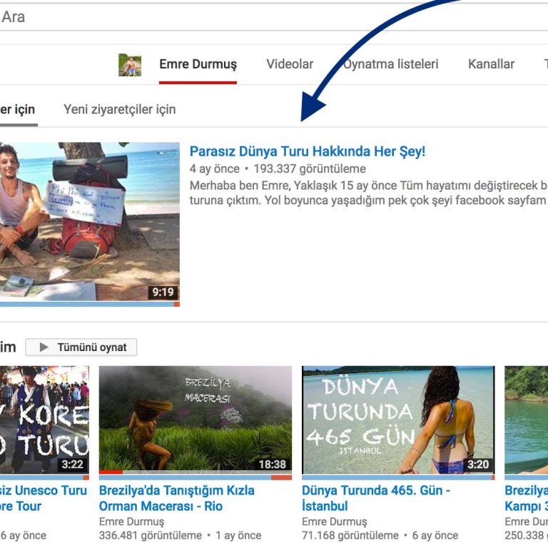Image resolution: width=548 pixels, height=548 pixels.
Task: Switch to the Videolar tab
Action: 290,64
